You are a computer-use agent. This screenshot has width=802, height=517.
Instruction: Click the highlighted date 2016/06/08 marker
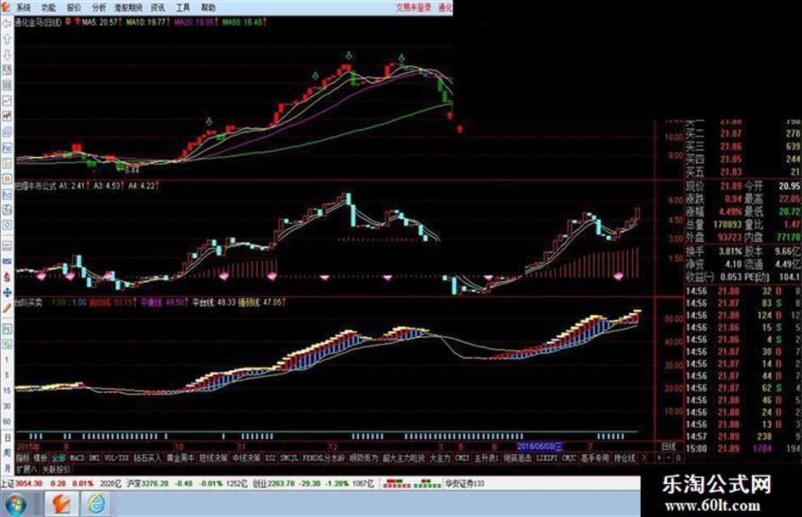[540, 447]
